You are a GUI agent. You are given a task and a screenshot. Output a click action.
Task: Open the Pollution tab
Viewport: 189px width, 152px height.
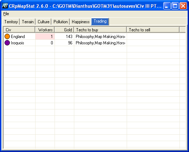(61, 22)
